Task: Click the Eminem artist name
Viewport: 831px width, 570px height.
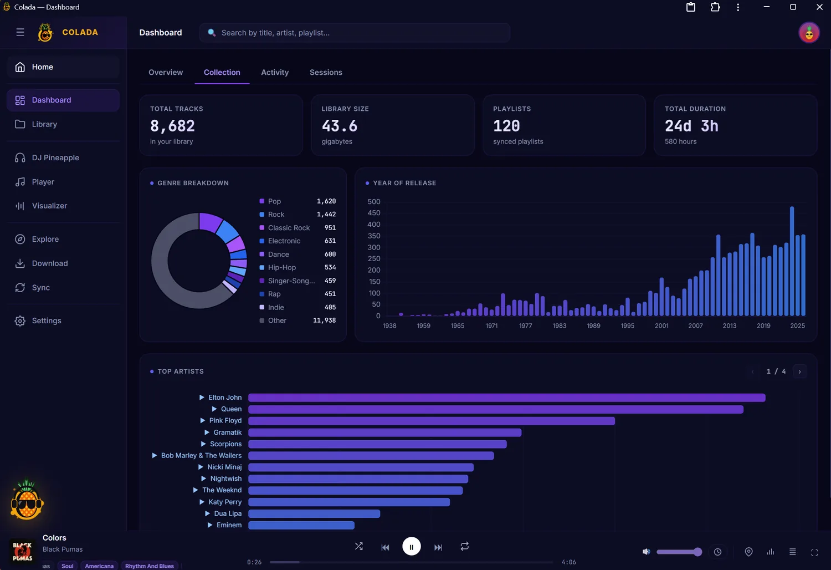Action: pyautogui.click(x=229, y=525)
